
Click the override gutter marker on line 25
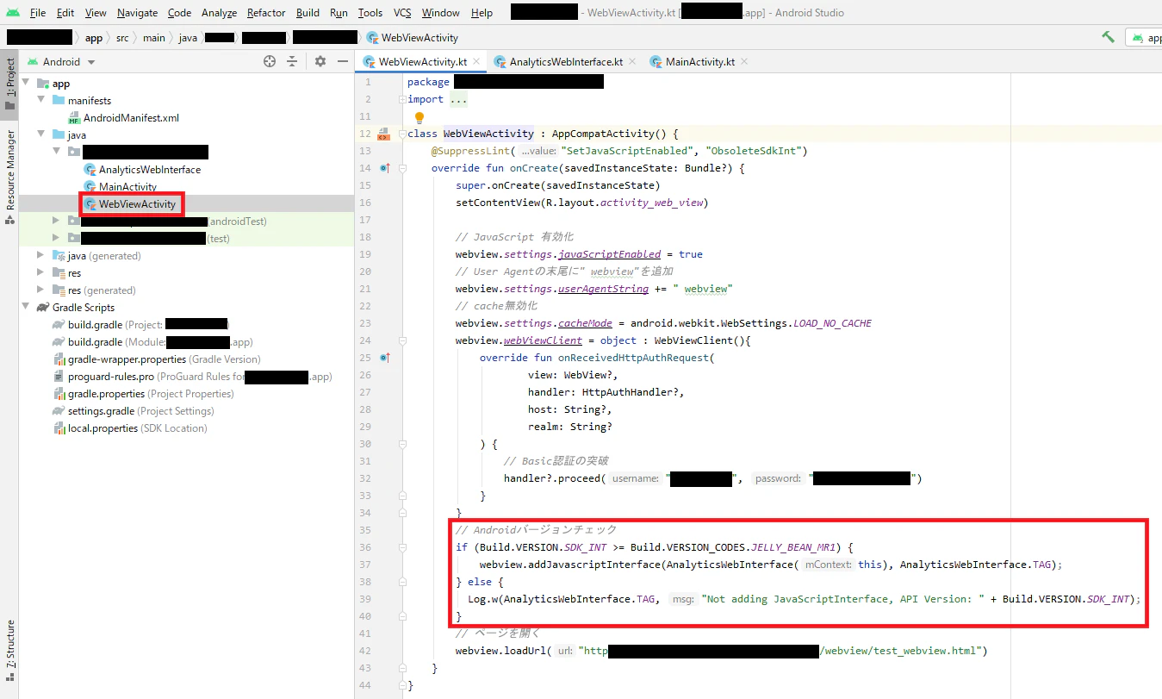point(385,358)
